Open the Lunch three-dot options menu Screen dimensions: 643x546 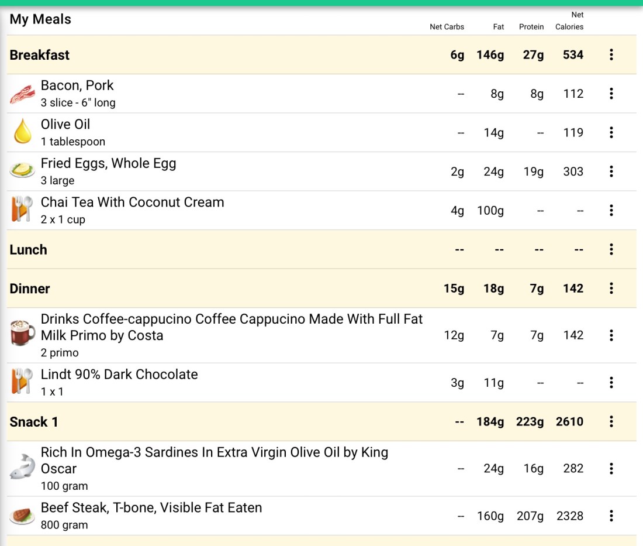tap(611, 250)
